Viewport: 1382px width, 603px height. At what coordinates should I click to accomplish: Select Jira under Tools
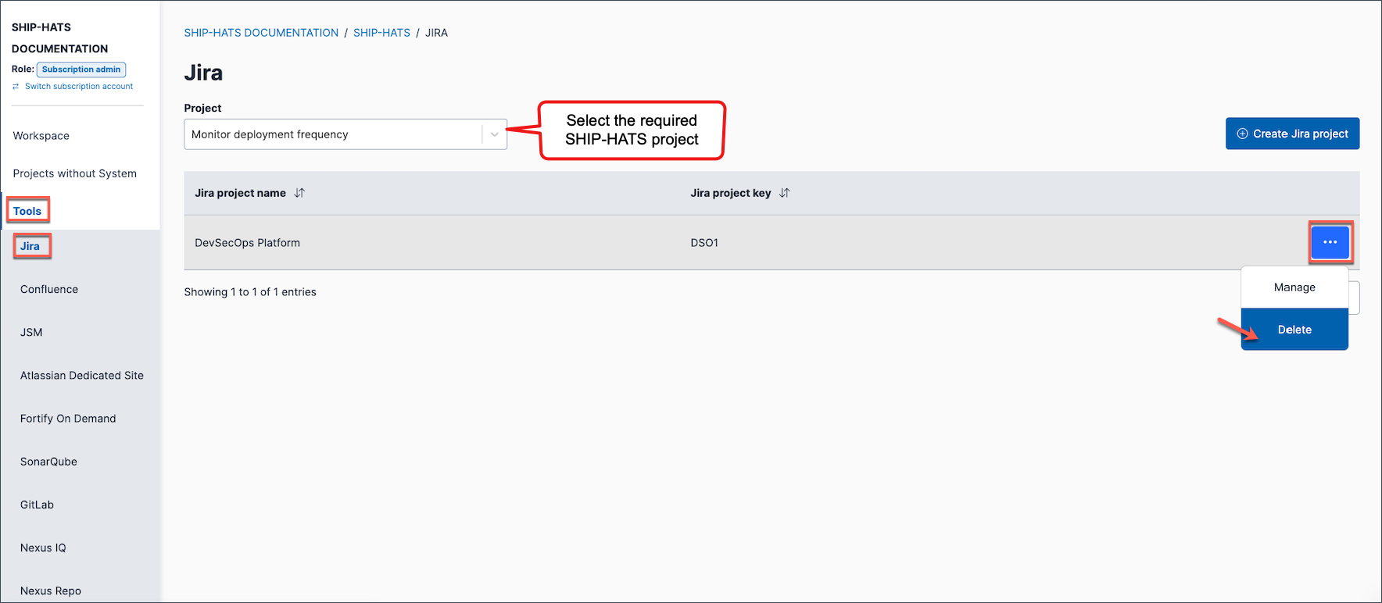pyautogui.click(x=30, y=246)
